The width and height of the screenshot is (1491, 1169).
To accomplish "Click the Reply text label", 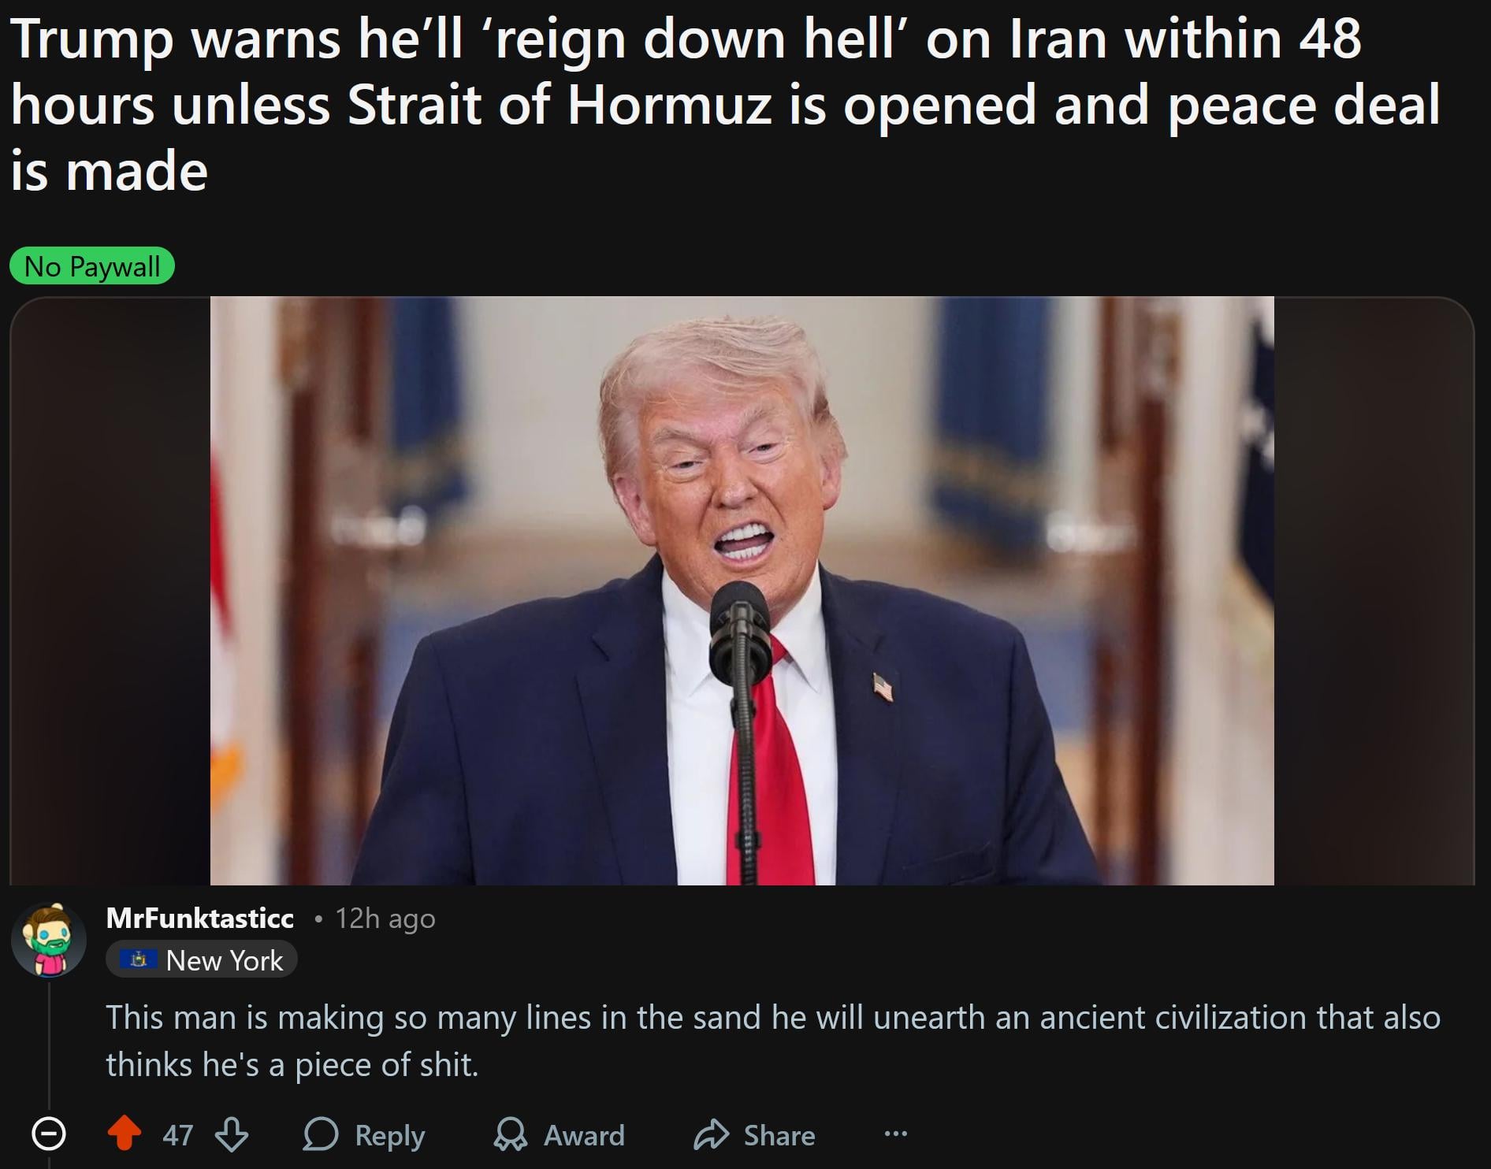I will 389,1135.
